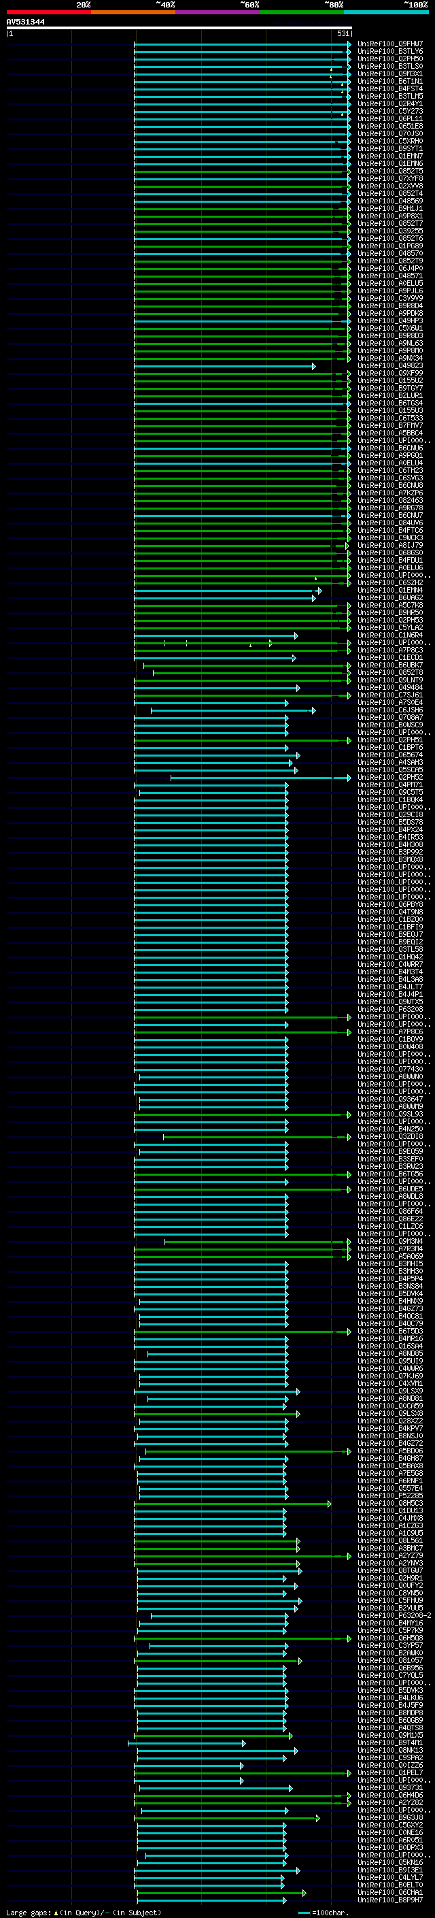The image size is (435, 1918).
Task: Select hit label UniRef100_Q9SL93
Action: point(390,1114)
